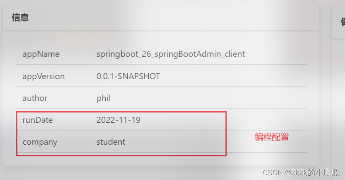
Task: Click the divider line under the appVersion row
Action: [x=161, y=87]
